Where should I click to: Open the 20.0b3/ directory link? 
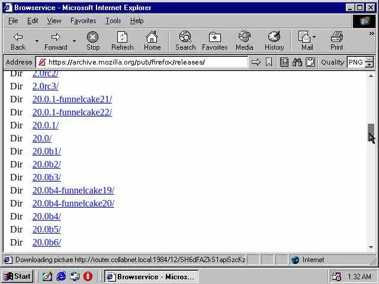[47, 177]
